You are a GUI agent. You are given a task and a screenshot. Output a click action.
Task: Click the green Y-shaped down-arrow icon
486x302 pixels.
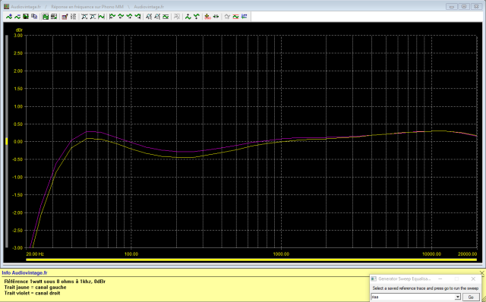197,17
